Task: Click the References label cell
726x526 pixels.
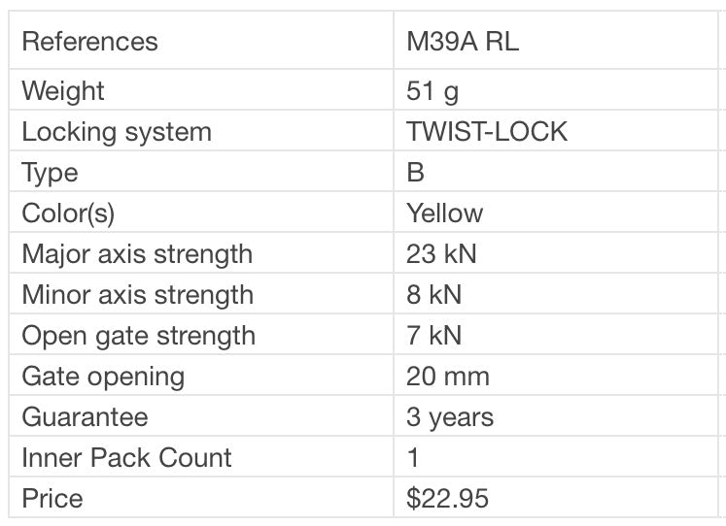Action: (x=89, y=42)
